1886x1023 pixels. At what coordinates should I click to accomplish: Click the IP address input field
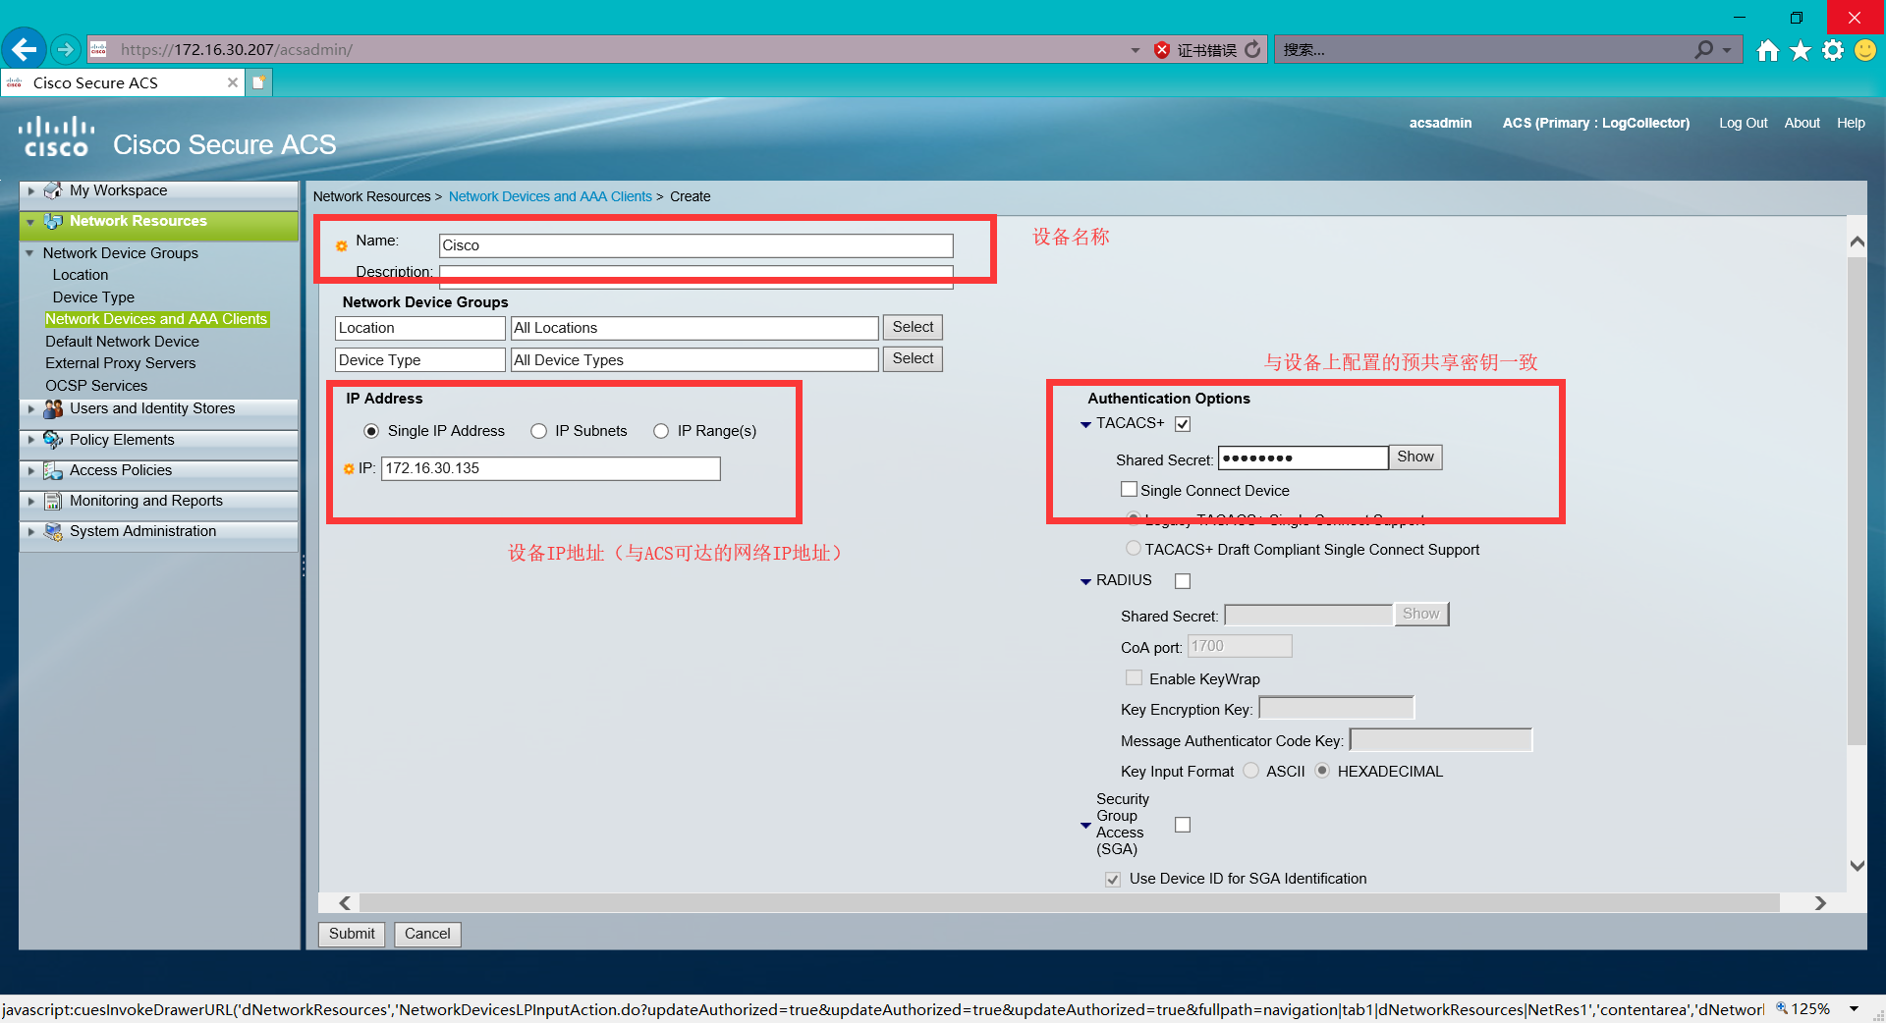[550, 468]
